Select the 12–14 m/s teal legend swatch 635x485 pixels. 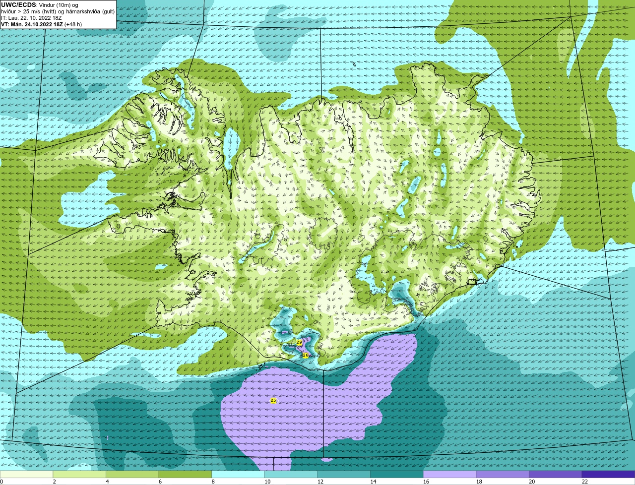[344, 474]
